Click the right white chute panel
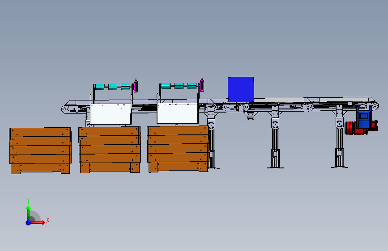Screen dimensions: 388x251 click(178, 113)
